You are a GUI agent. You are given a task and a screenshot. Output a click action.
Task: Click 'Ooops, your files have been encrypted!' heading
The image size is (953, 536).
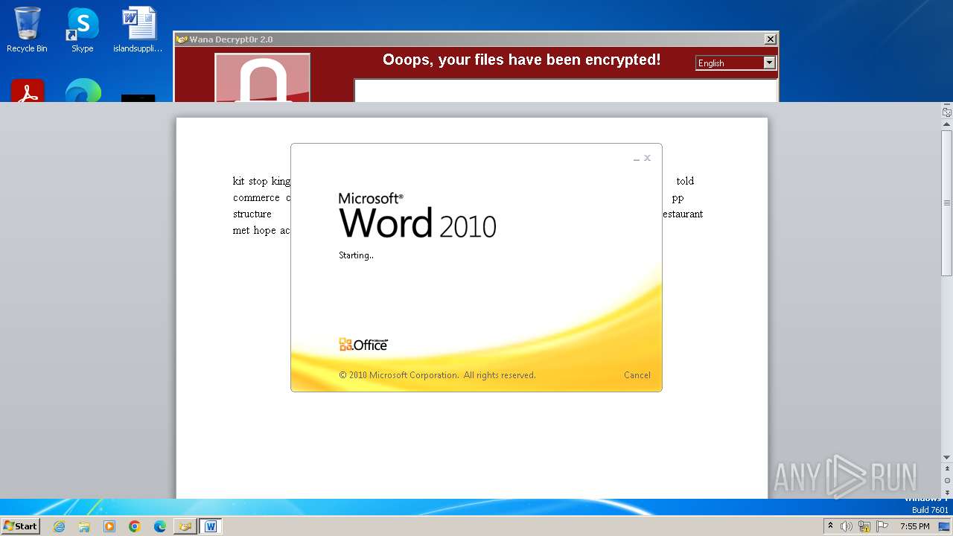521,60
